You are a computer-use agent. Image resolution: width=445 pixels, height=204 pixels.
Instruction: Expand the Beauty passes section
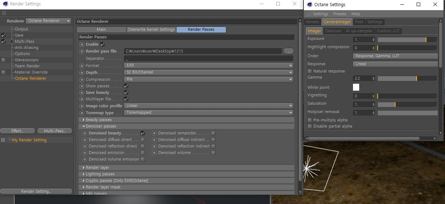[x=84, y=120]
